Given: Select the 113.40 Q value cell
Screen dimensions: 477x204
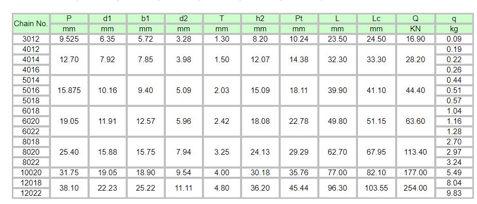Looking at the screenshot, I should click(x=415, y=152).
